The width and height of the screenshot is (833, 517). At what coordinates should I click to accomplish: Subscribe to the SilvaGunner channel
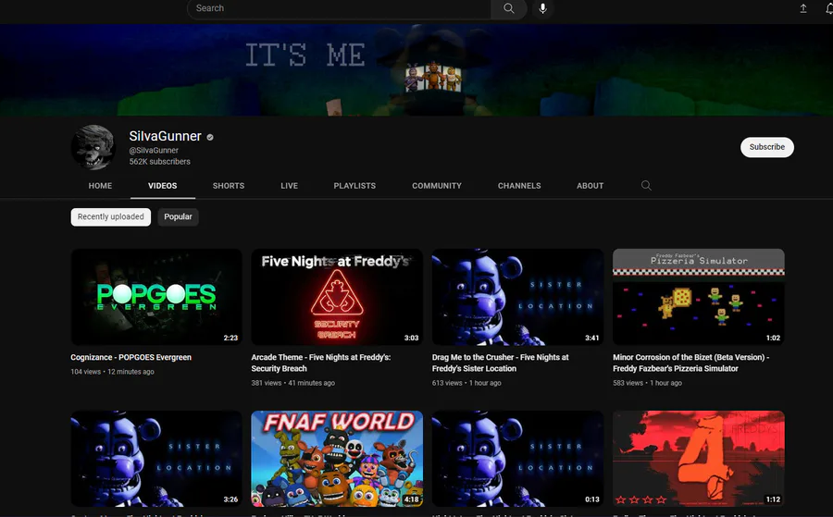pyautogui.click(x=766, y=147)
